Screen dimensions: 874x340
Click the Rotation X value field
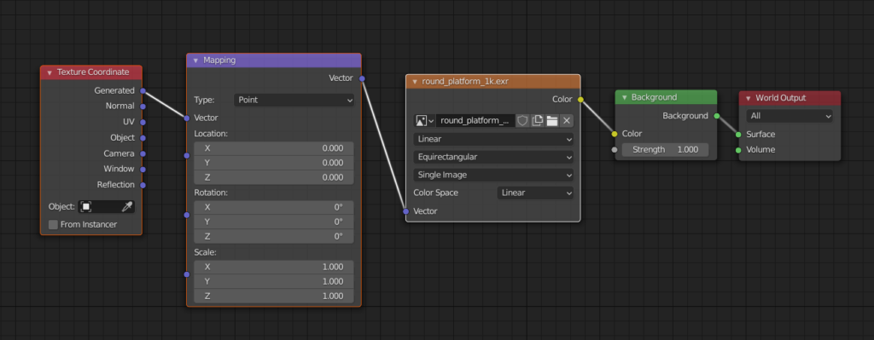[x=274, y=207]
